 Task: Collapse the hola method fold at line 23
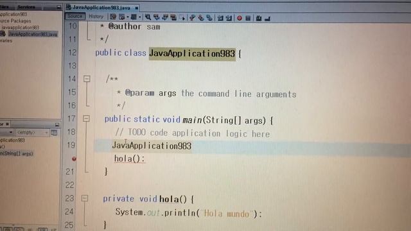pyautogui.click(x=84, y=198)
